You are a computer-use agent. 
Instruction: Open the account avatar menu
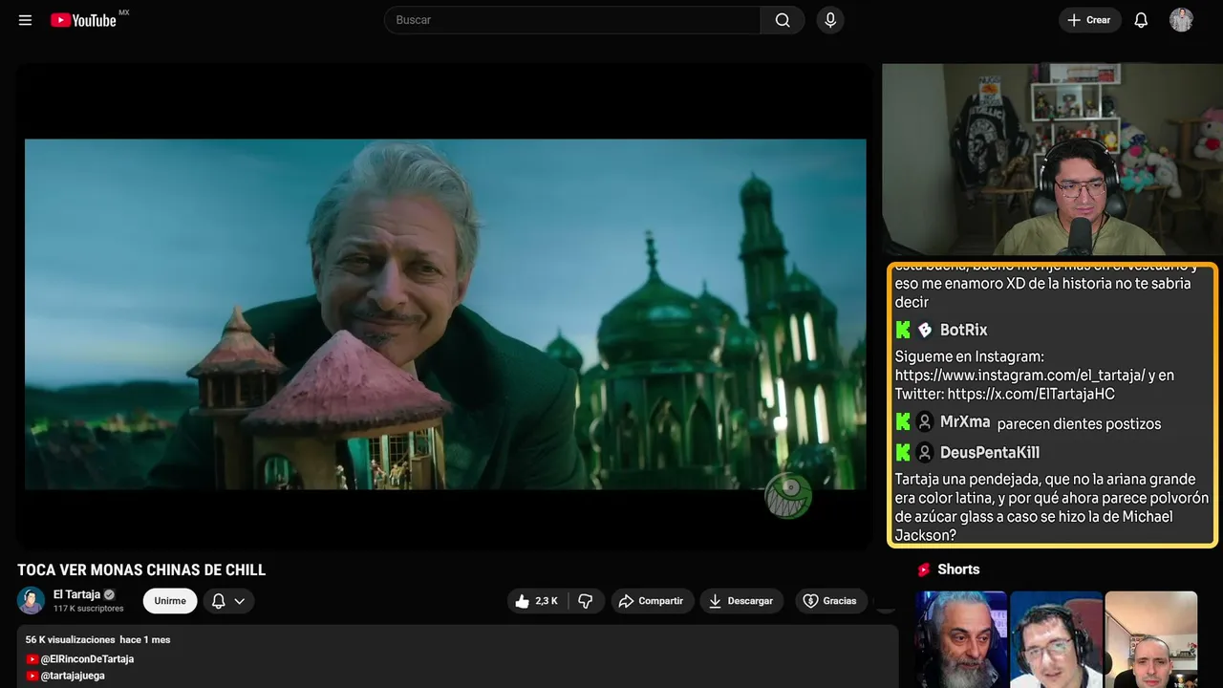tap(1181, 20)
